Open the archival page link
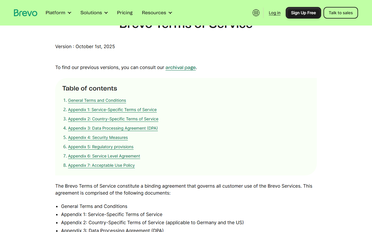The image size is (372, 232). [181, 68]
